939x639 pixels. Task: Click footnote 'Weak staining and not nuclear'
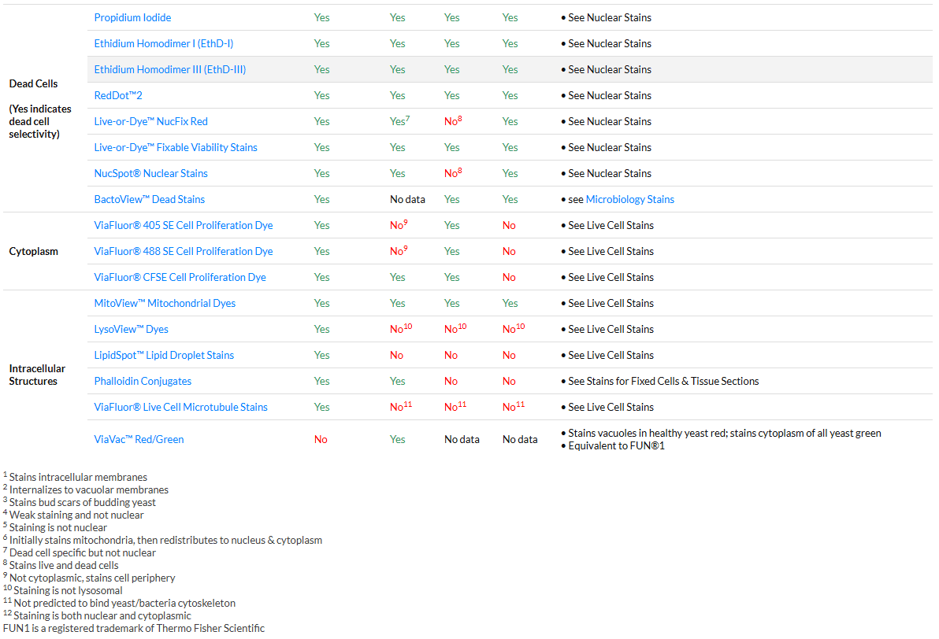click(76, 515)
